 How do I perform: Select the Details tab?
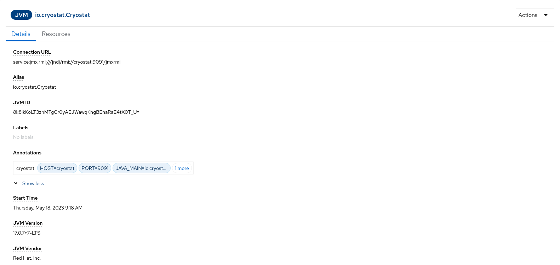[x=21, y=34]
